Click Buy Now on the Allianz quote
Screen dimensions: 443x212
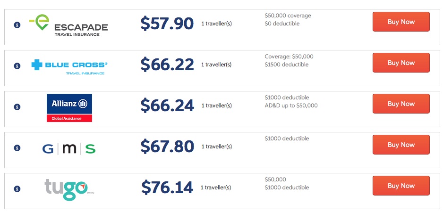pyautogui.click(x=401, y=104)
